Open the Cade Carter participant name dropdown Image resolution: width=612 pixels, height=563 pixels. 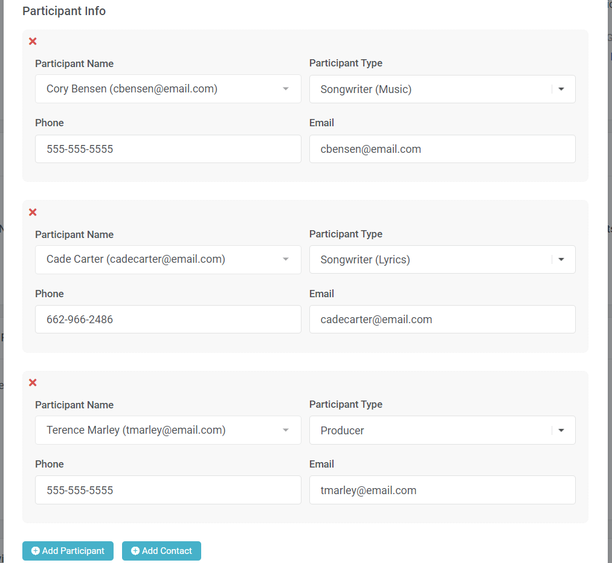coord(286,260)
